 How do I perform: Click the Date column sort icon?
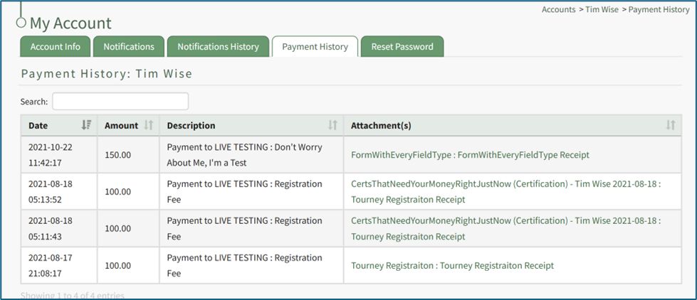(x=86, y=125)
